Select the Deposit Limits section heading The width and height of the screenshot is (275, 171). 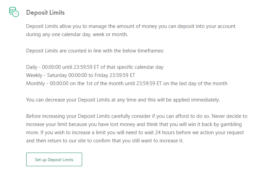pos(45,13)
